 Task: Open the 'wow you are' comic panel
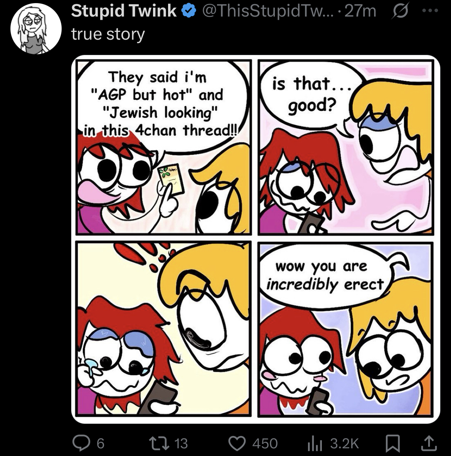pos(346,329)
